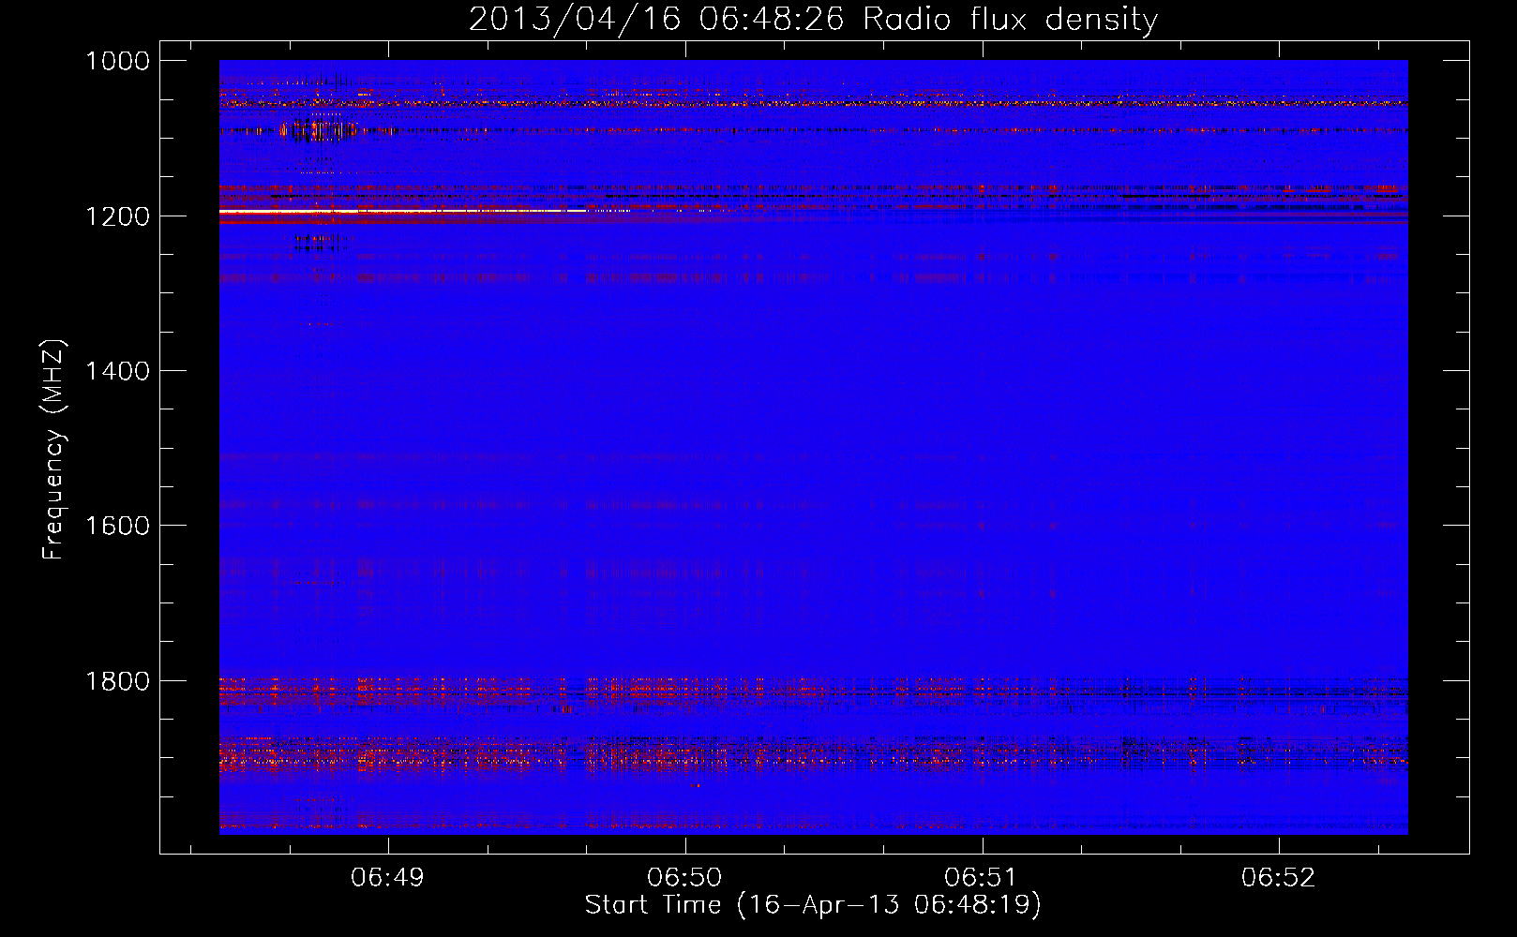The height and width of the screenshot is (937, 1517).
Task: Click the 06:52 time tick label
Action: [x=1278, y=878]
